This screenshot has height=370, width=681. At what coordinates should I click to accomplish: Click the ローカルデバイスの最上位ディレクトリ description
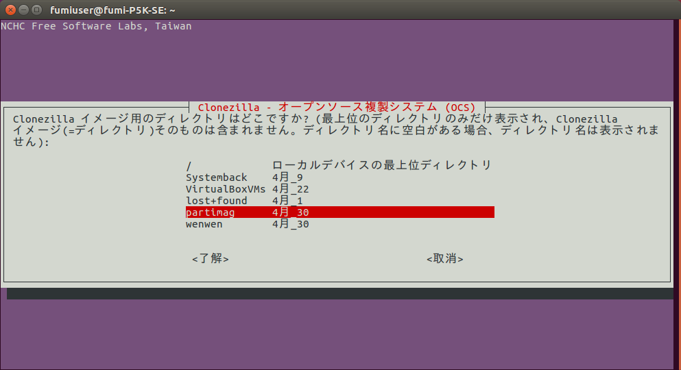tap(381, 166)
